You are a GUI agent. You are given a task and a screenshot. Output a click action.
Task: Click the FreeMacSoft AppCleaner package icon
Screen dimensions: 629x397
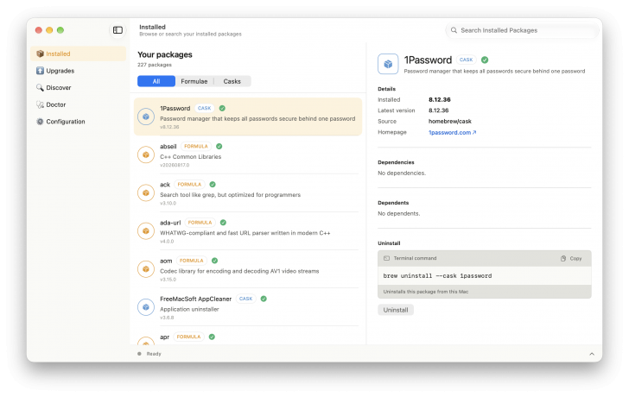(146, 307)
